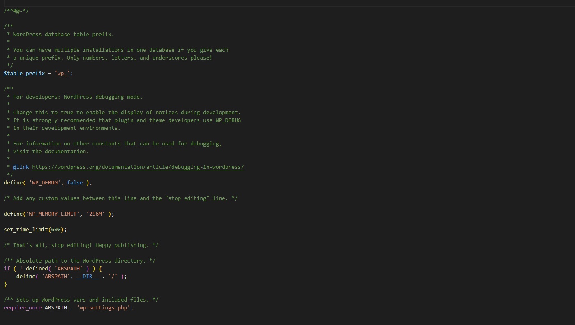Click the $table_prefix variable
Screen dimensions: 575x325
[24, 74]
